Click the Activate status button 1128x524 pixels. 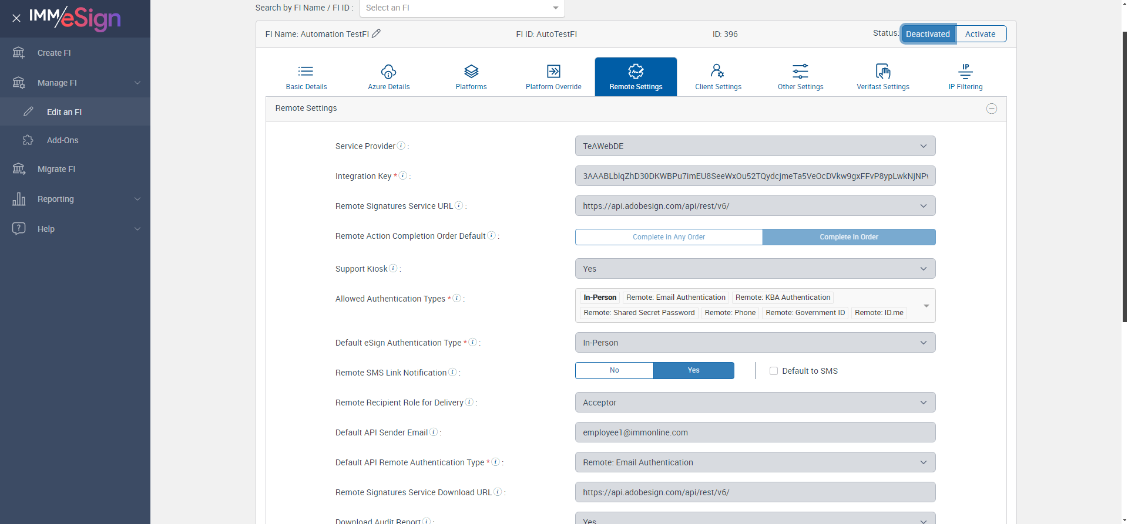(980, 34)
